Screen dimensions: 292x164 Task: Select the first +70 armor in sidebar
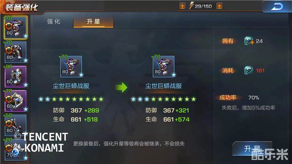coord(16,28)
